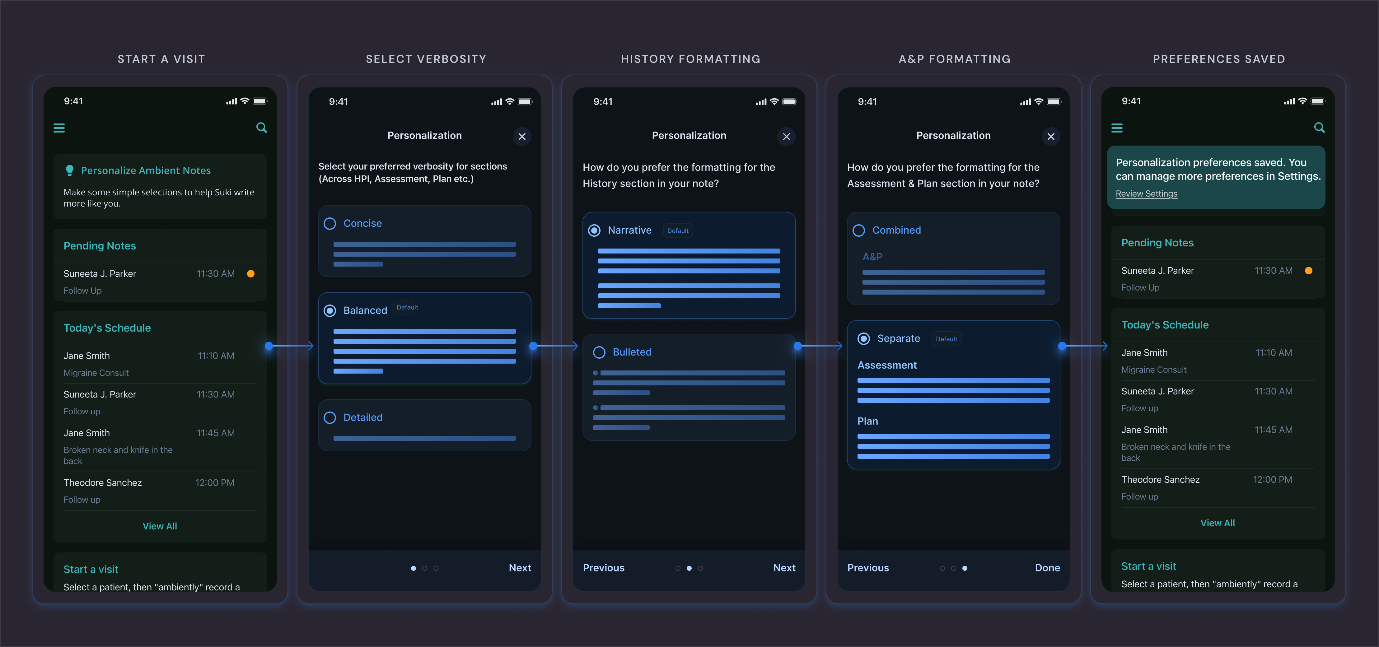Select the Detailed verbosity option

pos(424,425)
